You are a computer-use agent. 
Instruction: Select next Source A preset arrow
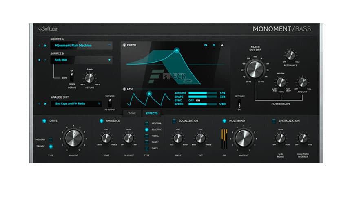(45, 46)
